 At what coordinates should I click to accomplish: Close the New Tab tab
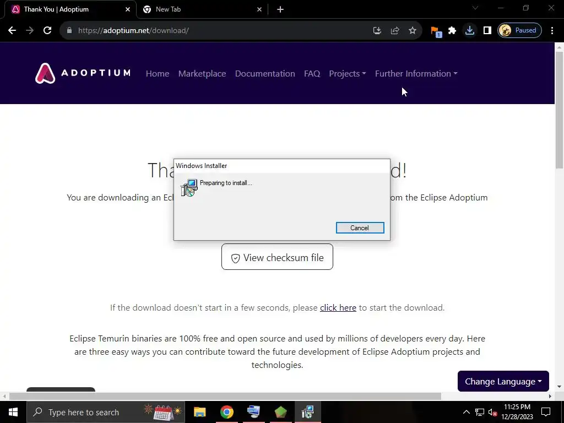tap(259, 10)
